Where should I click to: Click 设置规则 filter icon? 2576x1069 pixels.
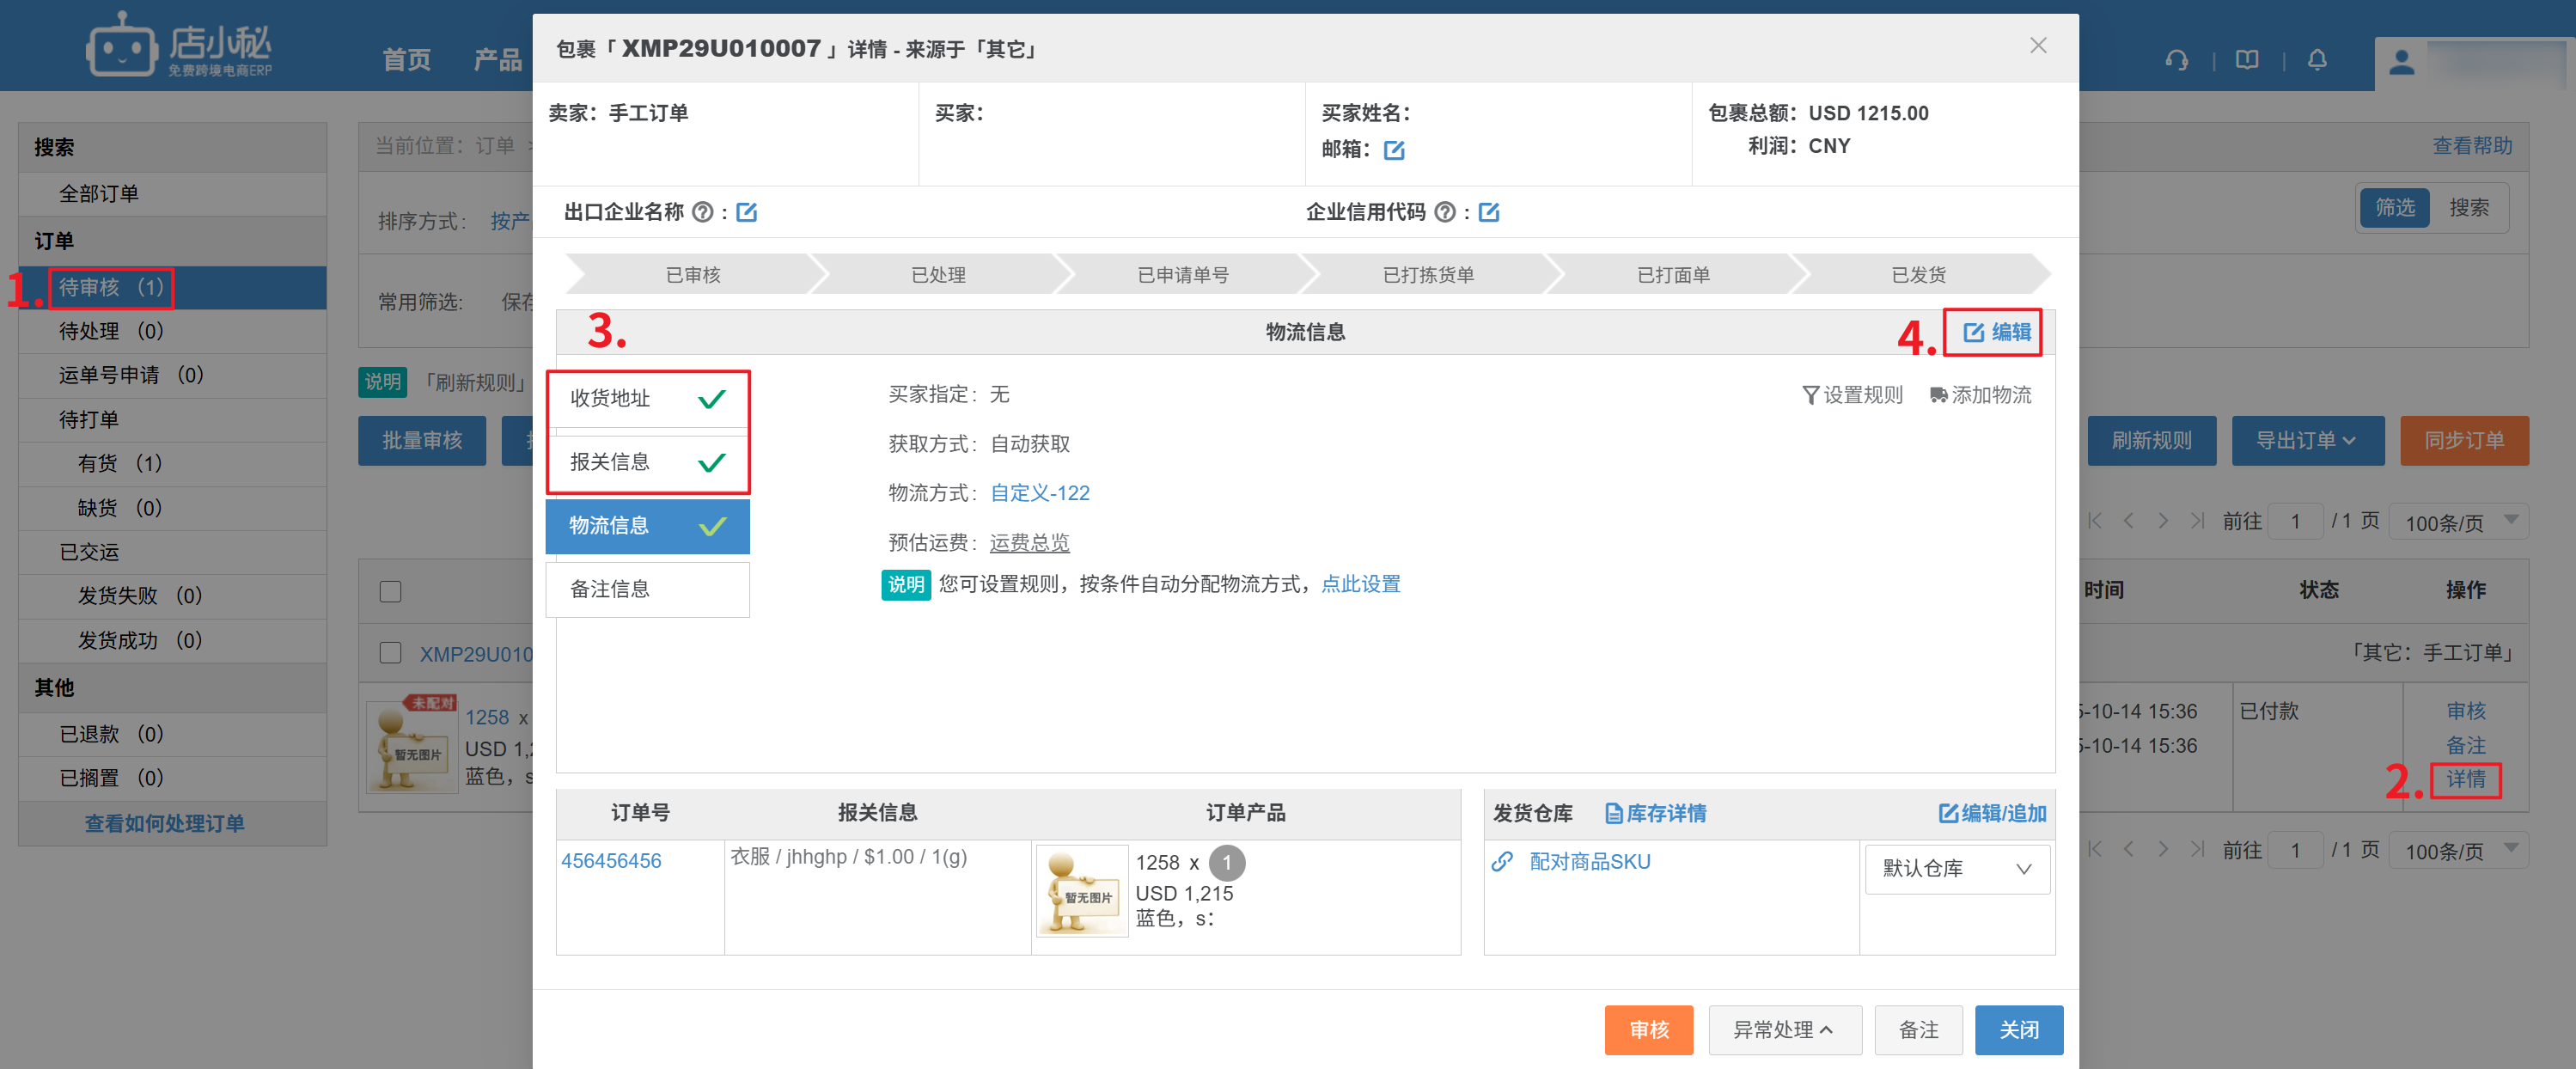1810,395
